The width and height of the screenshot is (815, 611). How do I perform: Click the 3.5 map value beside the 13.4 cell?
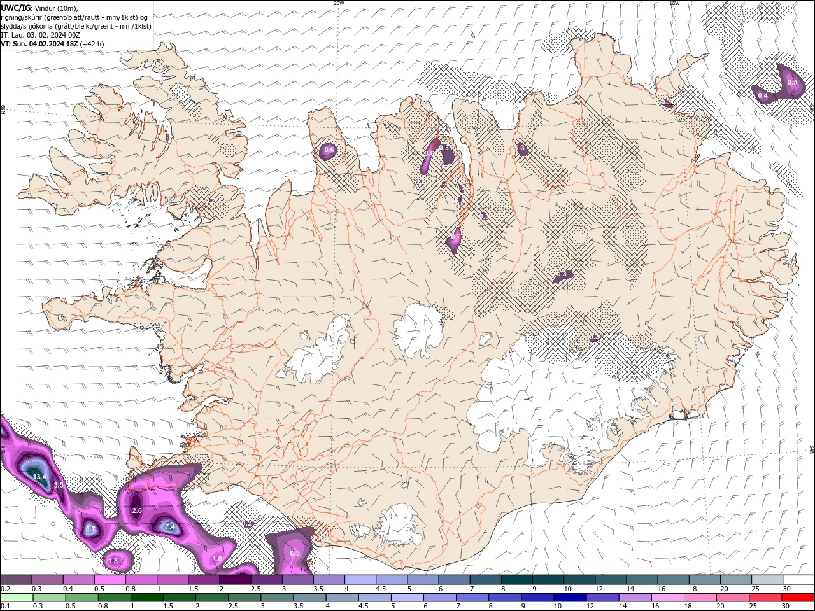pos(59,485)
